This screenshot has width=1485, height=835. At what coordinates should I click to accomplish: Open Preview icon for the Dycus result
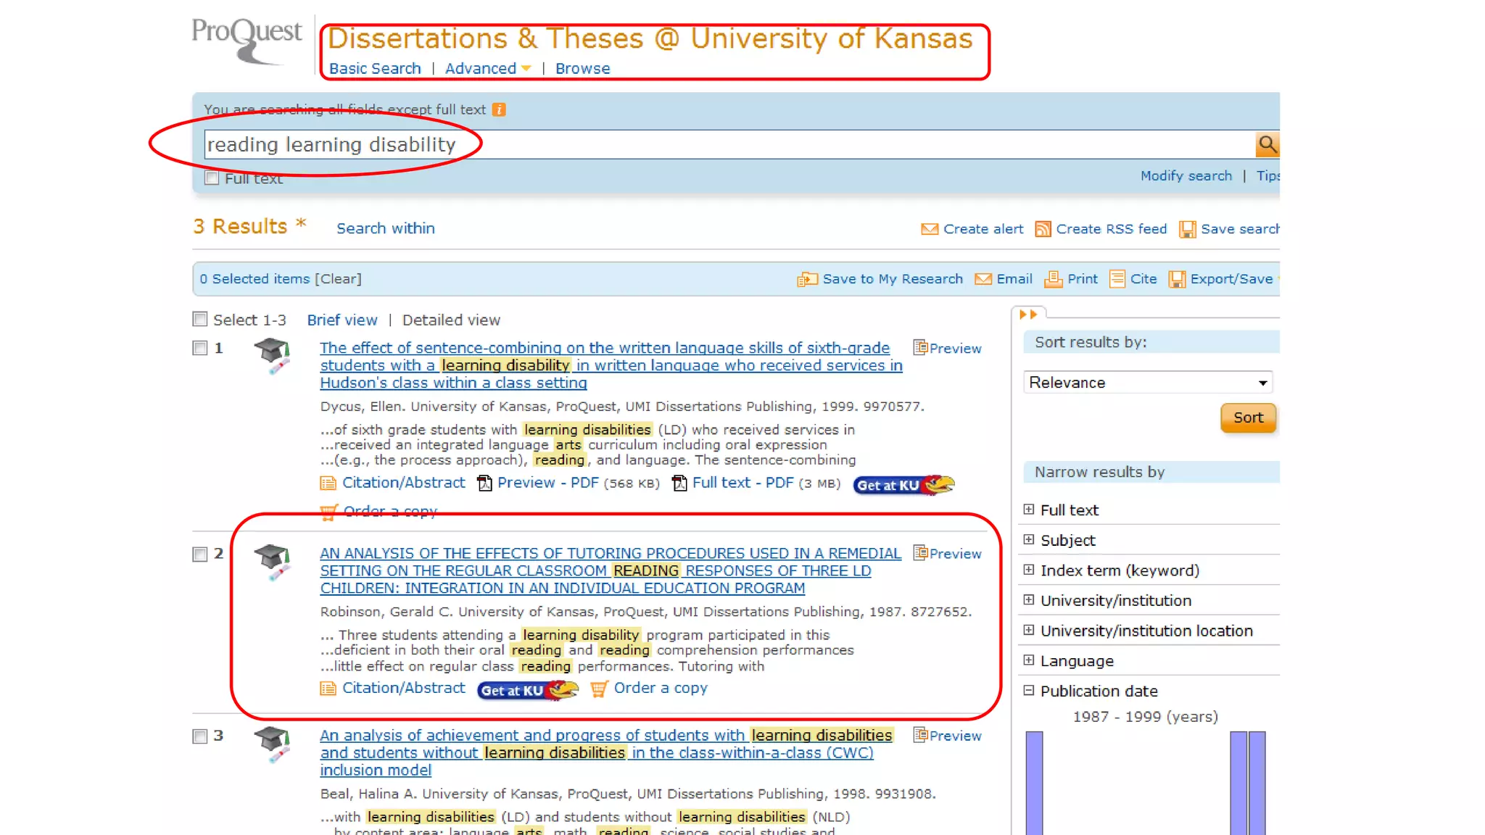point(920,348)
